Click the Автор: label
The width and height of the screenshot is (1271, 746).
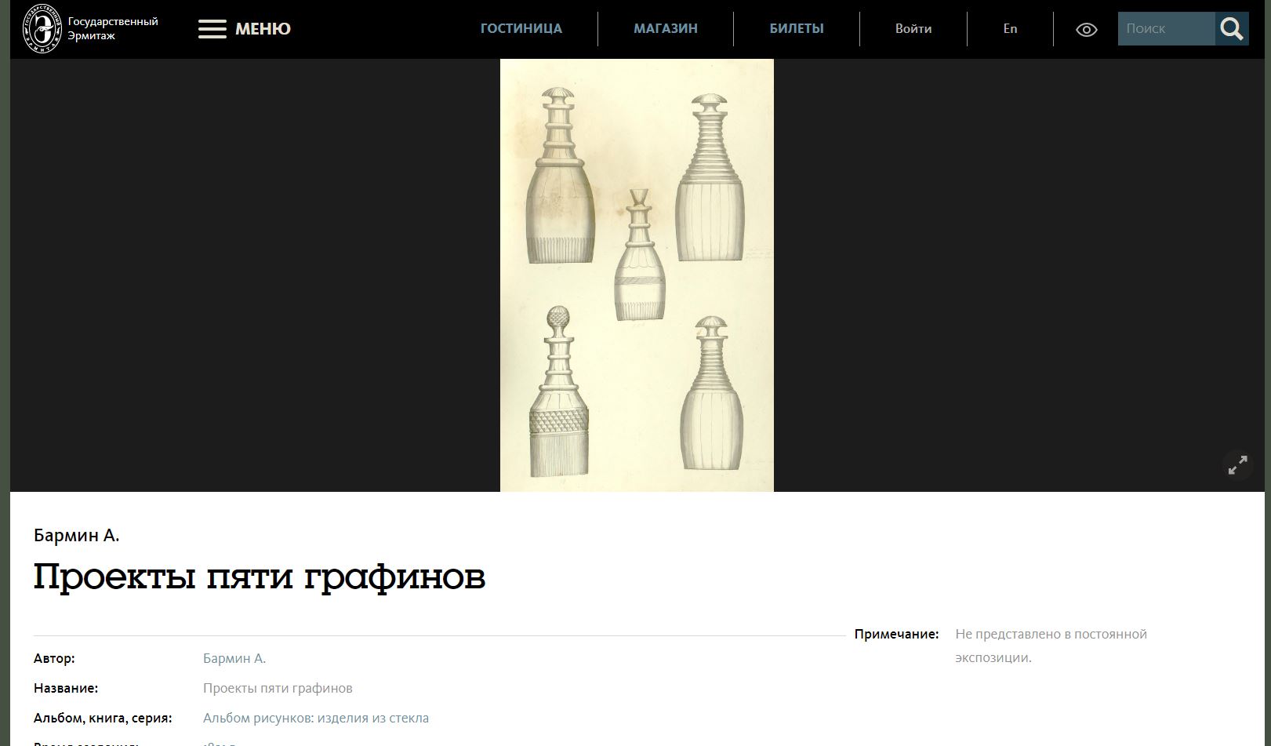click(x=54, y=658)
